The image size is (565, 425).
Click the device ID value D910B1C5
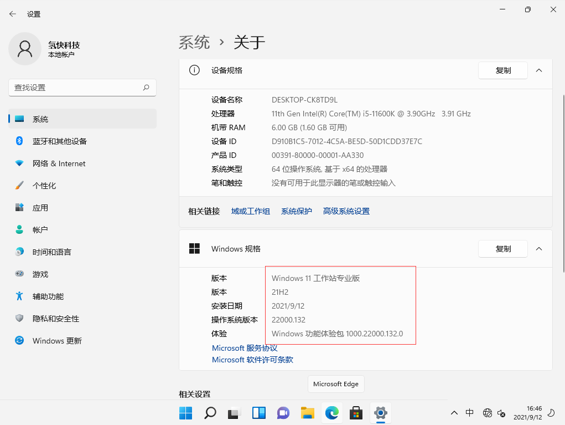[346, 141]
